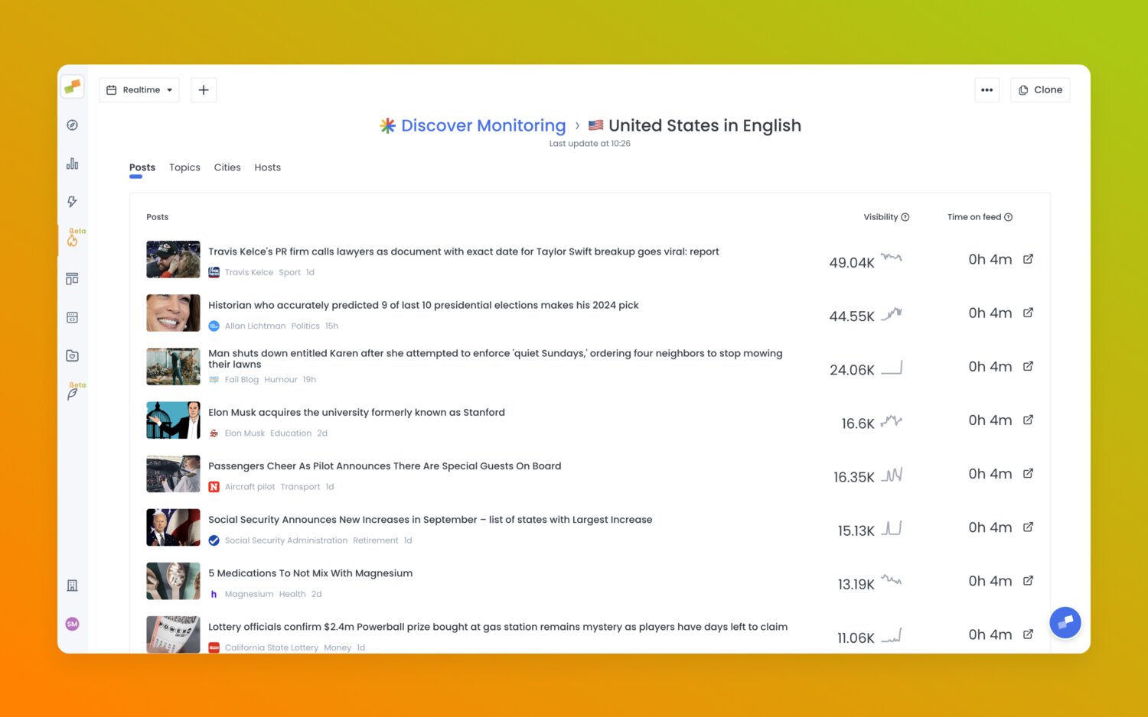Click the 24.06K visibility value
Image resolution: width=1148 pixels, height=717 pixels.
pos(852,370)
